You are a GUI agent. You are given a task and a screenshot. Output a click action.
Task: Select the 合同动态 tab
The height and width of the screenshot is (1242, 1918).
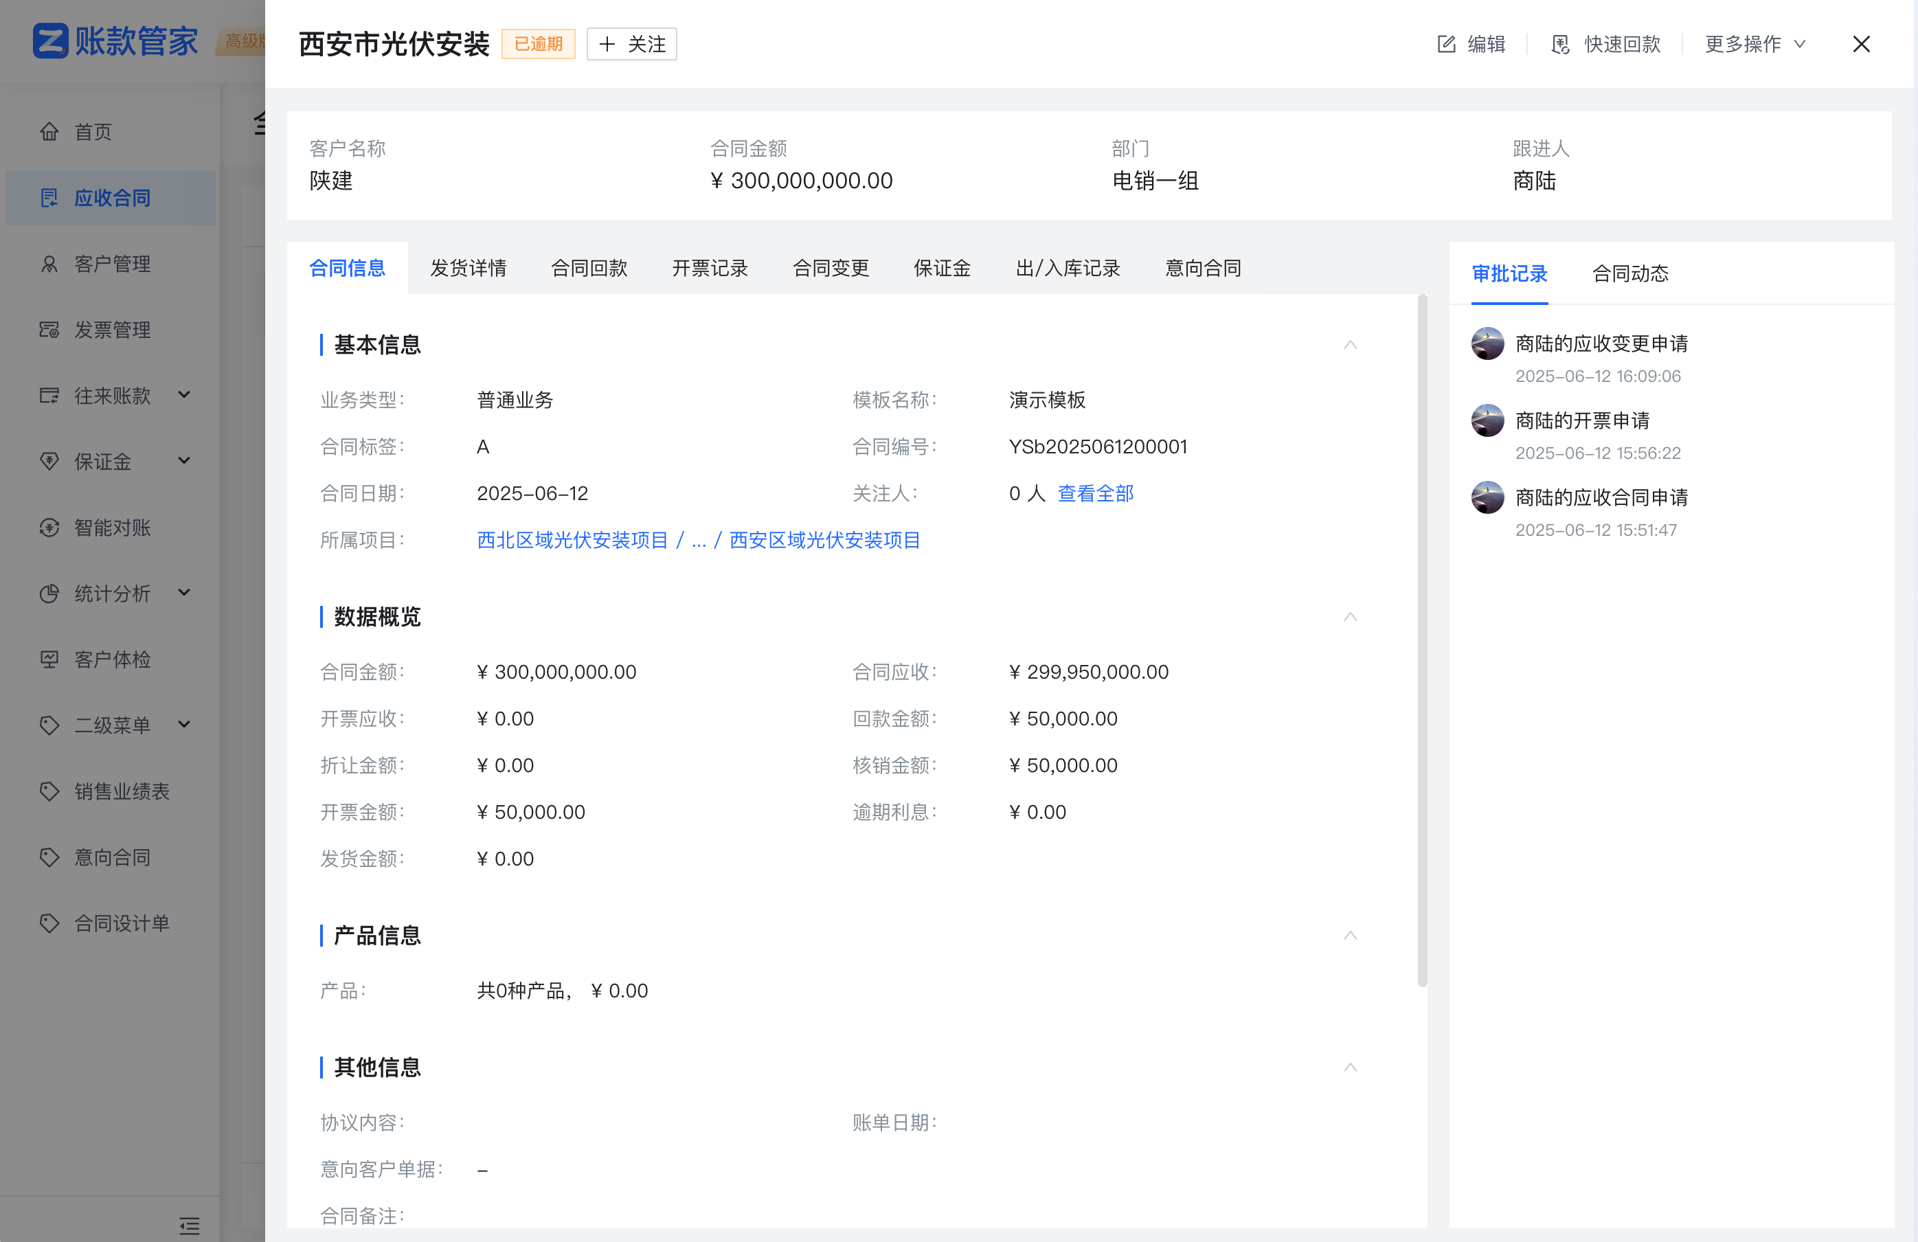1630,274
